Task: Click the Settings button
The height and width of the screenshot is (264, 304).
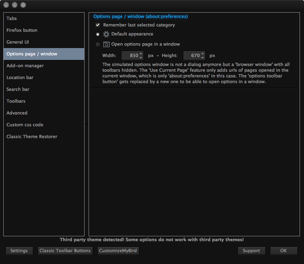Action: point(19,251)
